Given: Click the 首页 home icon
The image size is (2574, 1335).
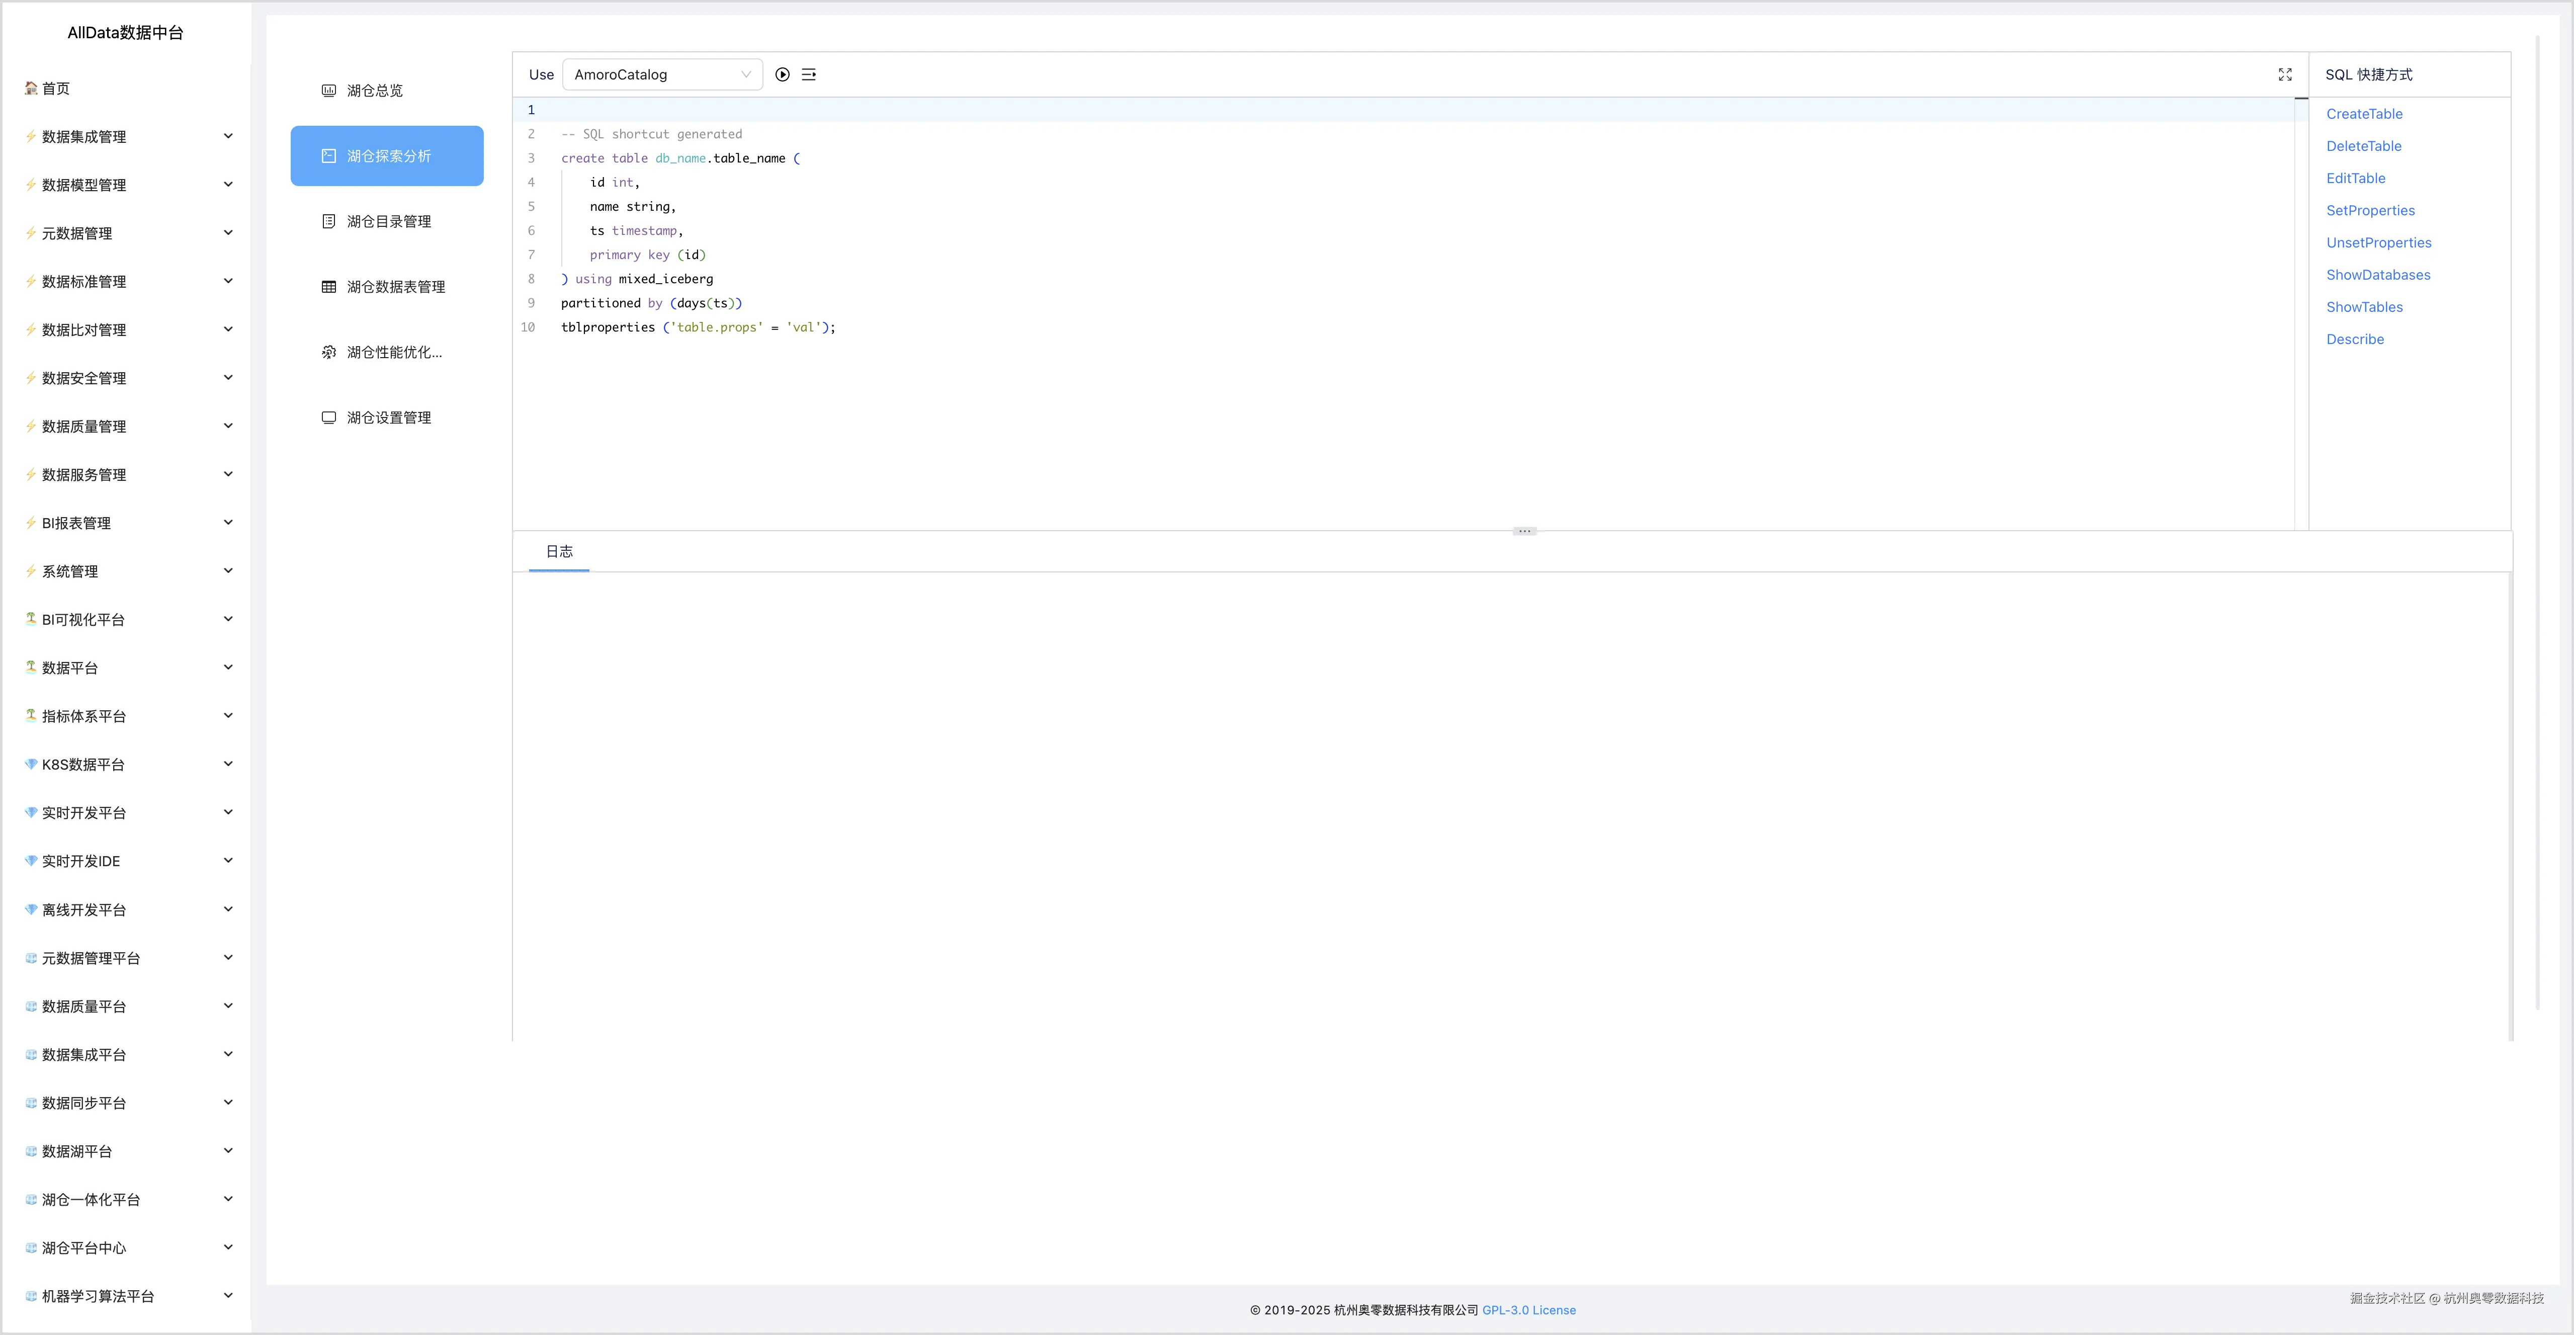Looking at the screenshot, I should tap(31, 89).
